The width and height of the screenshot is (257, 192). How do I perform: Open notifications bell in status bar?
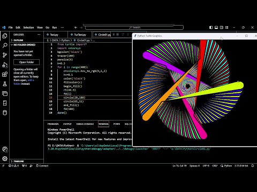pos(253,166)
